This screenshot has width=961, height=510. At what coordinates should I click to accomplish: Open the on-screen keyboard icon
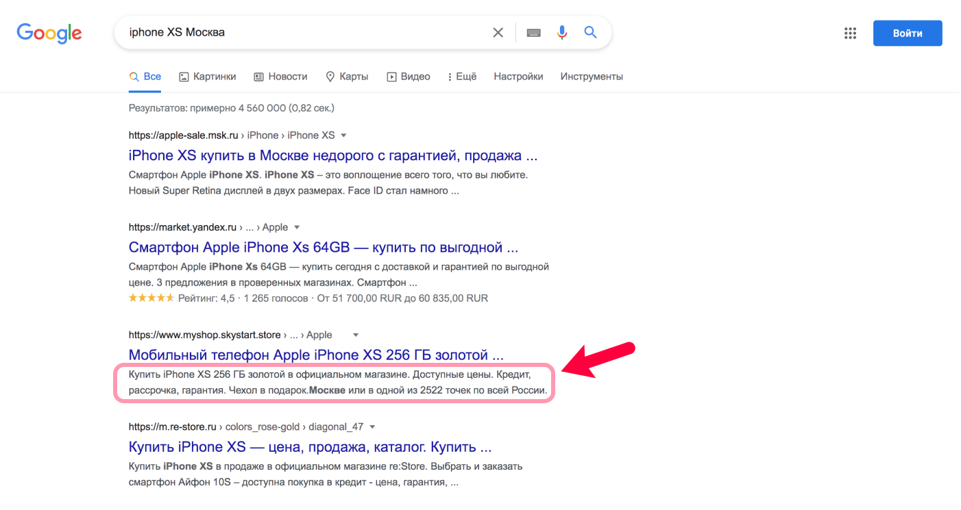534,33
